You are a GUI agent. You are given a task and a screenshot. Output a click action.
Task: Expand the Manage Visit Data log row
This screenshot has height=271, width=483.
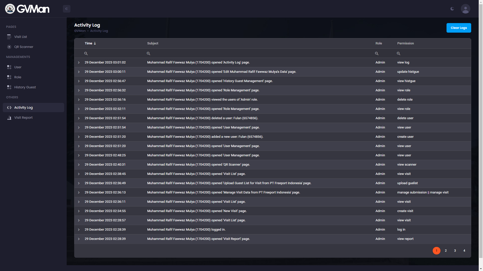79,192
